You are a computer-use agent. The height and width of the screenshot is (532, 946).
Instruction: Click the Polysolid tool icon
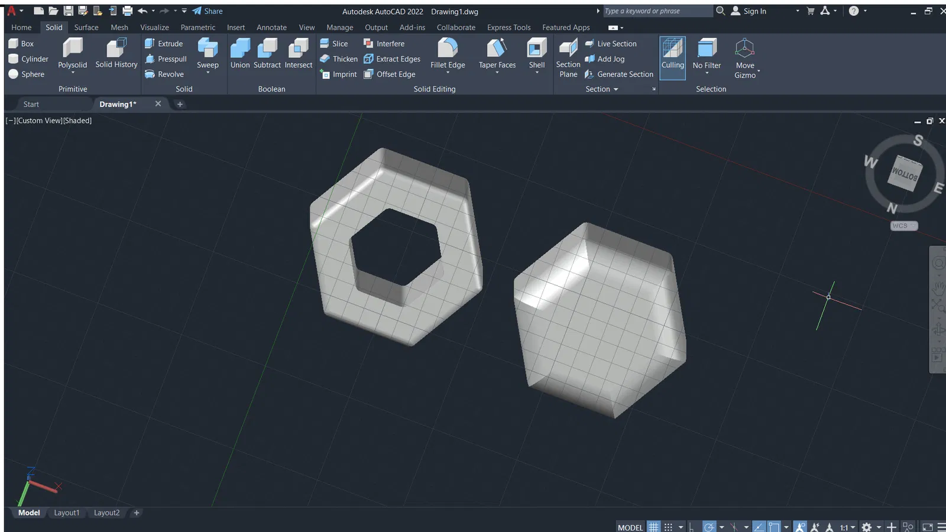coord(73,48)
